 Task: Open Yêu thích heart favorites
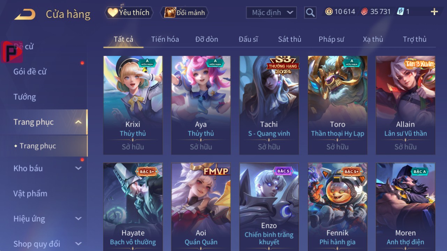point(128,13)
